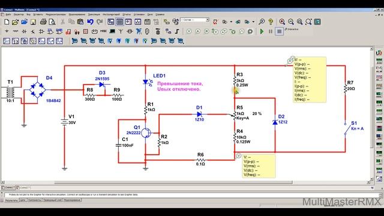Undo the last action

click(90, 22)
